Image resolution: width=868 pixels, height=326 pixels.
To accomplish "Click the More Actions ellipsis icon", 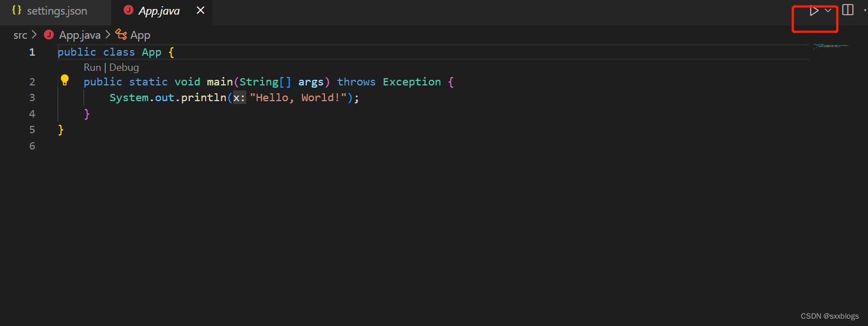I will click(865, 10).
